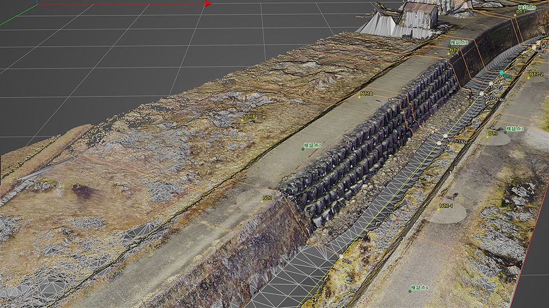Click the NT1A yellow point marker
The image size is (549, 308).
359,97
